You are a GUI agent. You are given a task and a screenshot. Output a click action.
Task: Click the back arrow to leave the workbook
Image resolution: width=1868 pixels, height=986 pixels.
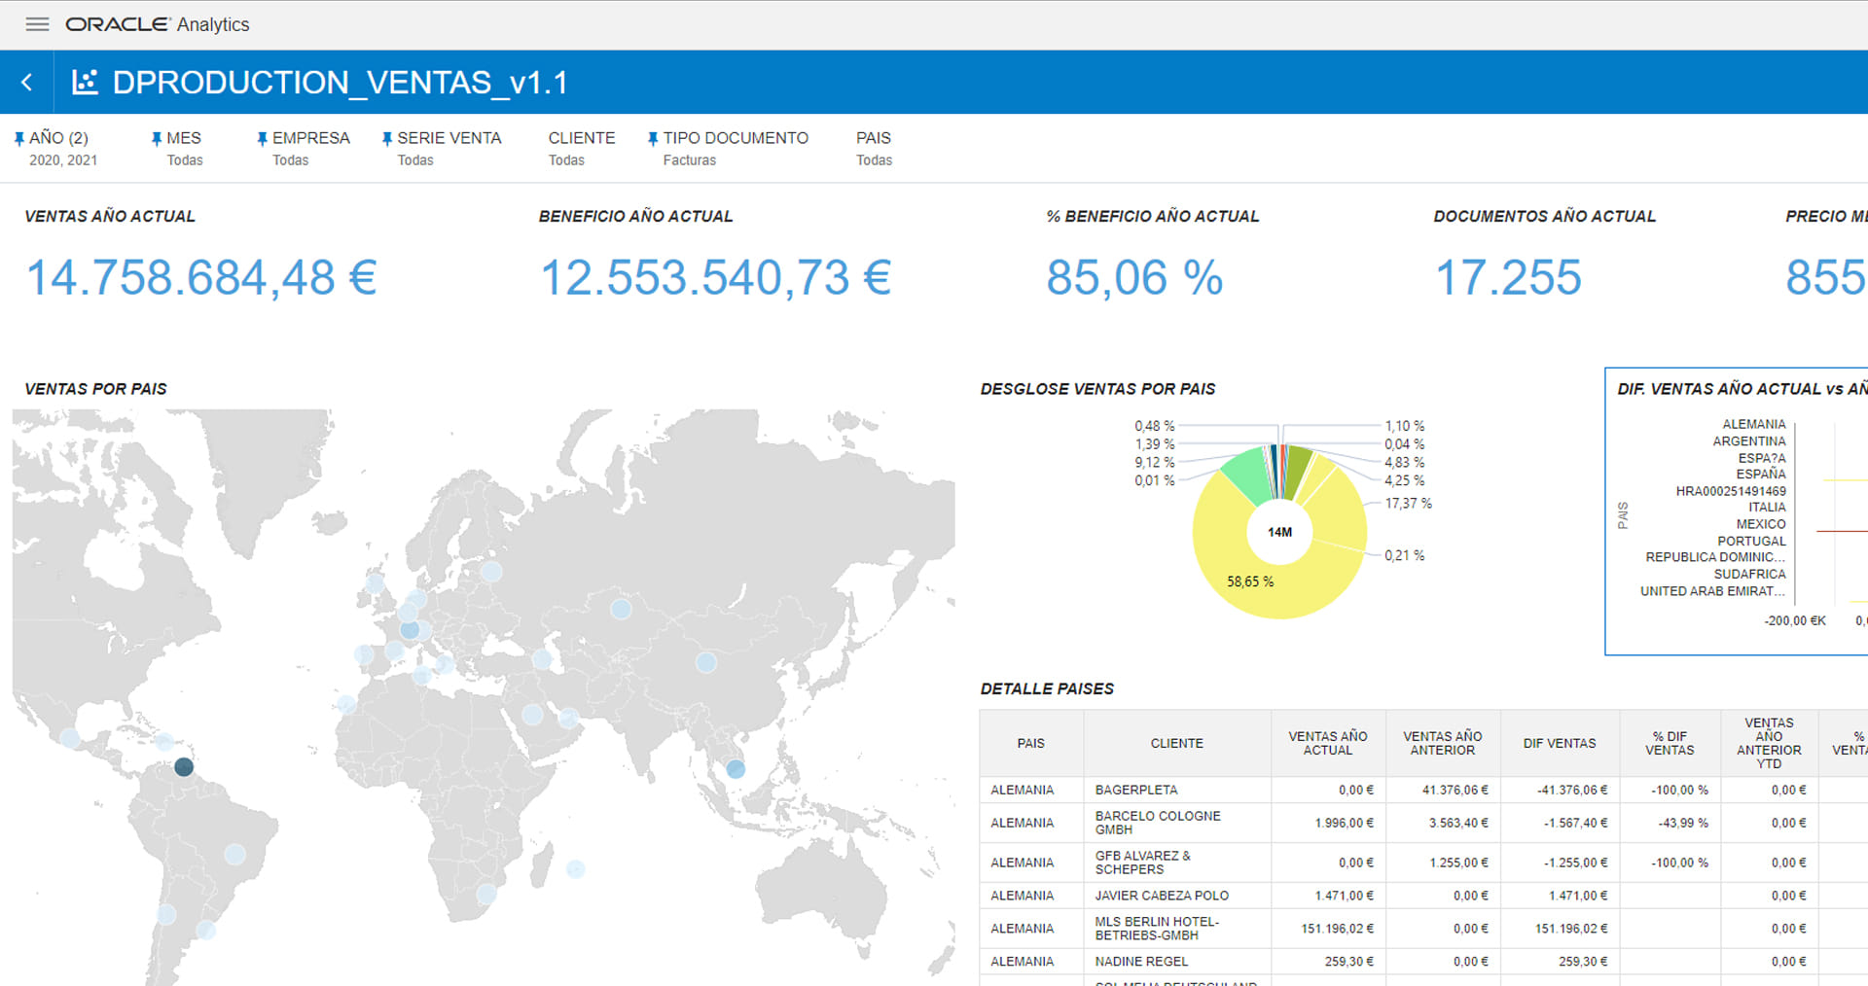click(25, 82)
